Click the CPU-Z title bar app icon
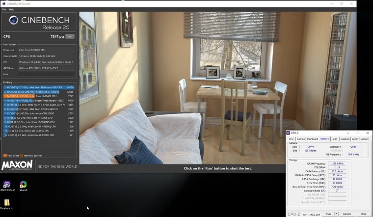Screen dimensions: 373x217 288,133
